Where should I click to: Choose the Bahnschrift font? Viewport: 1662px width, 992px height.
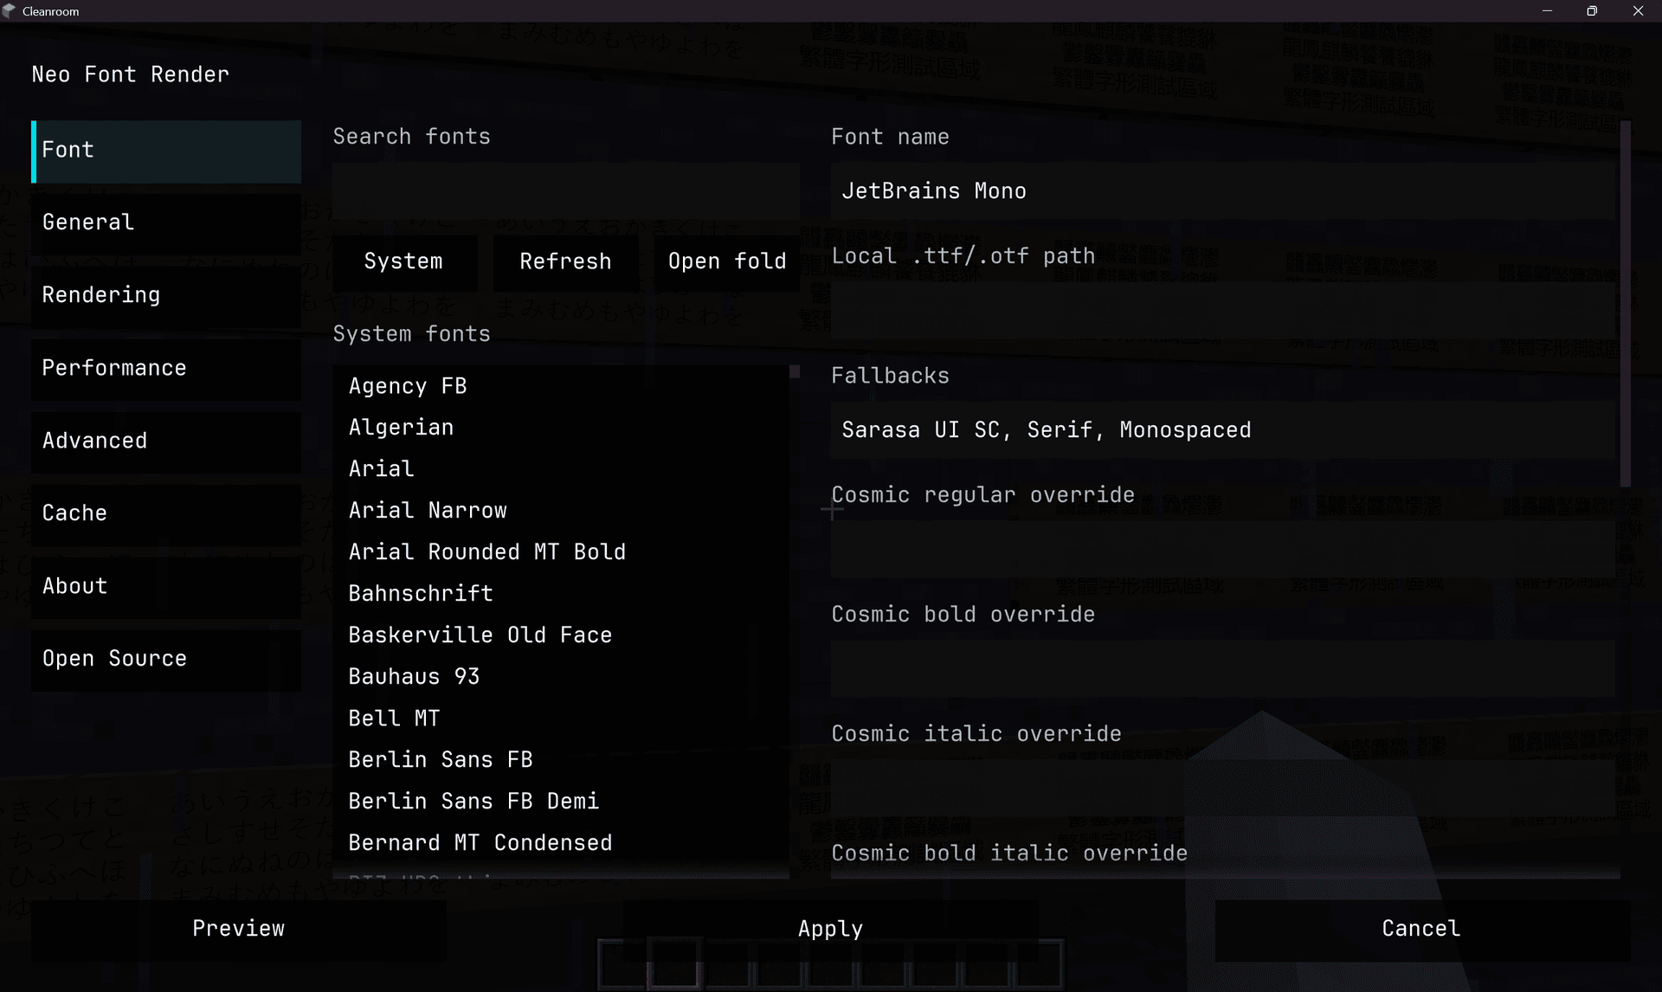click(561, 594)
